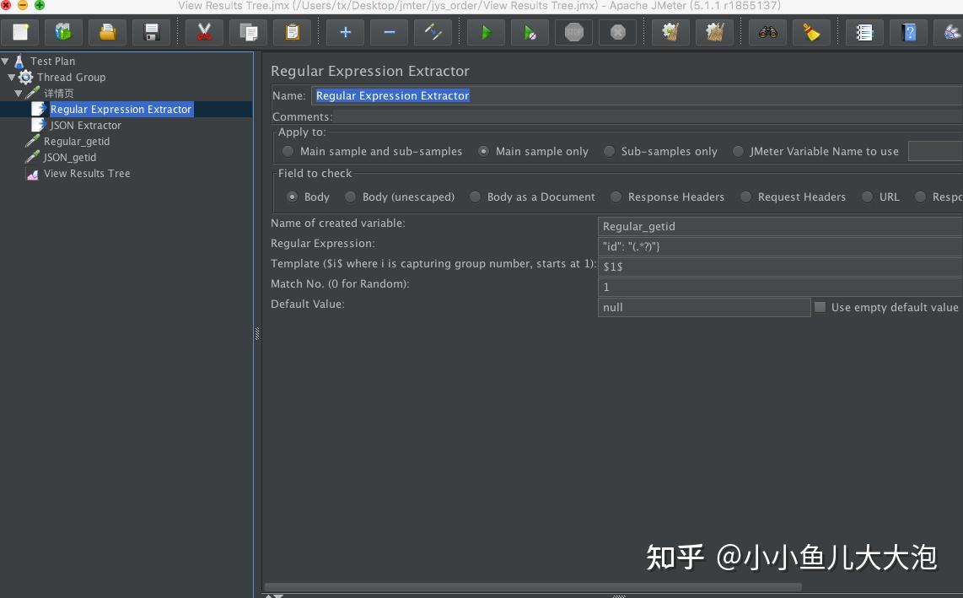This screenshot has width=963, height=598.
Task: Select View Results Tree in the tree
Action: pos(86,173)
